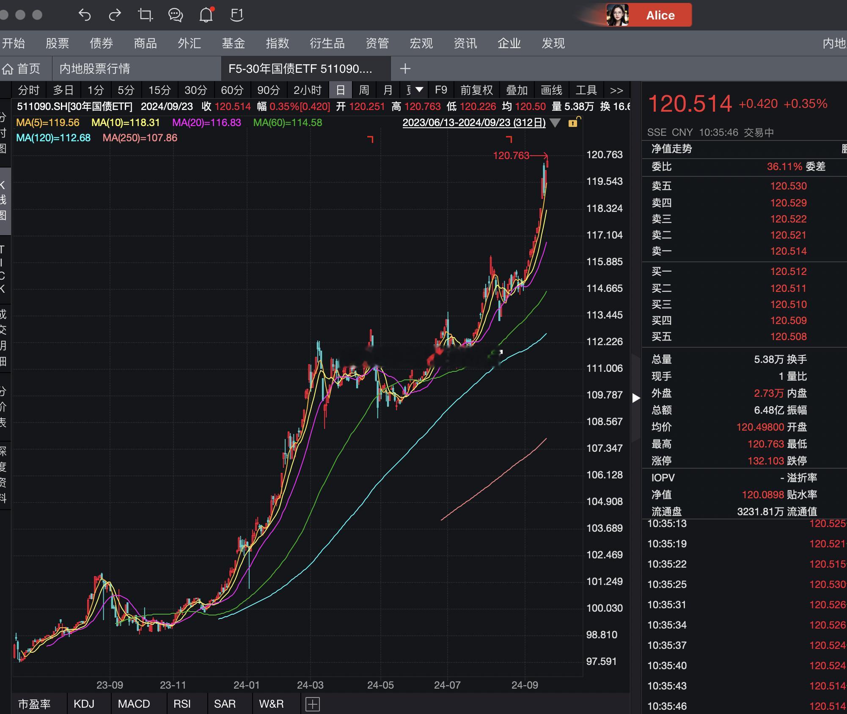Show KDJ indicator
847x714 pixels.
coord(84,704)
